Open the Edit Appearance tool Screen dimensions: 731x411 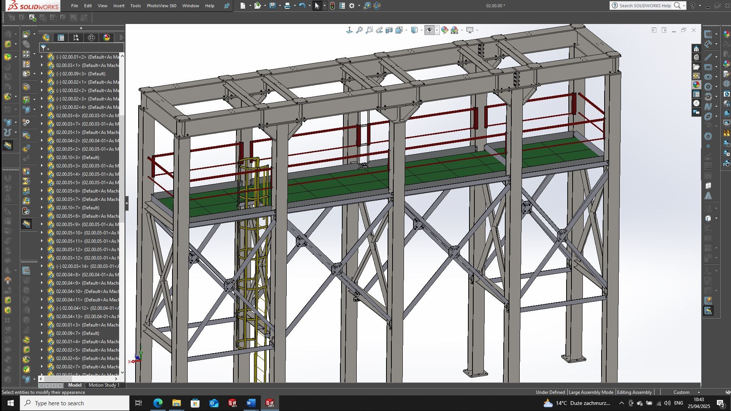pyautogui.click(x=444, y=30)
